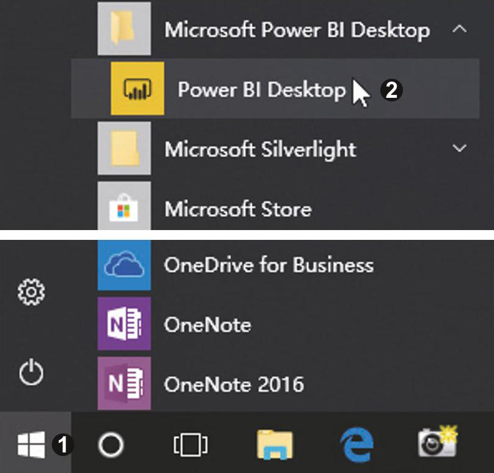
Task: Open the camera snapshot app in taskbar
Action: pos(438,441)
